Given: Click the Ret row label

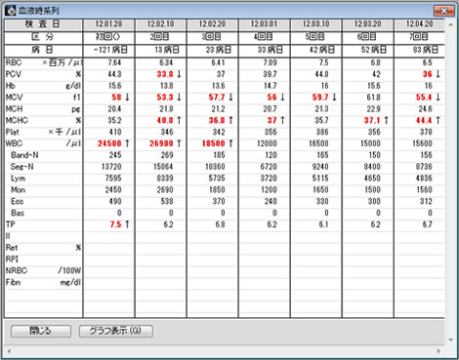Looking at the screenshot, I should tap(12, 248).
